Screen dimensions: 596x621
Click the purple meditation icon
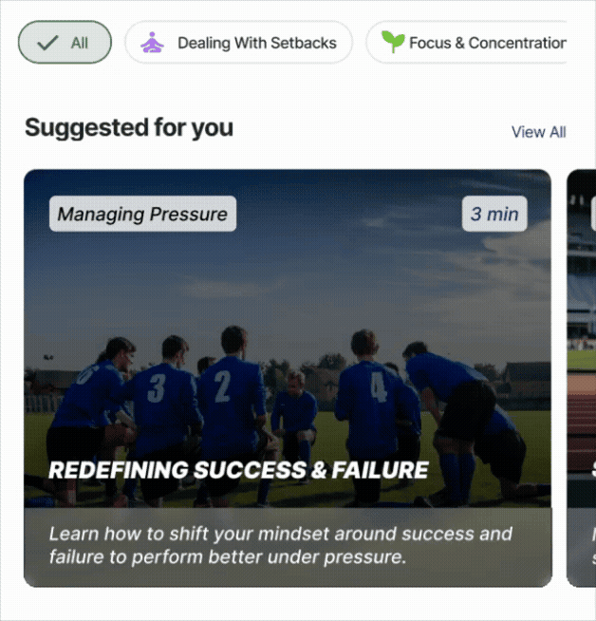[x=152, y=43]
